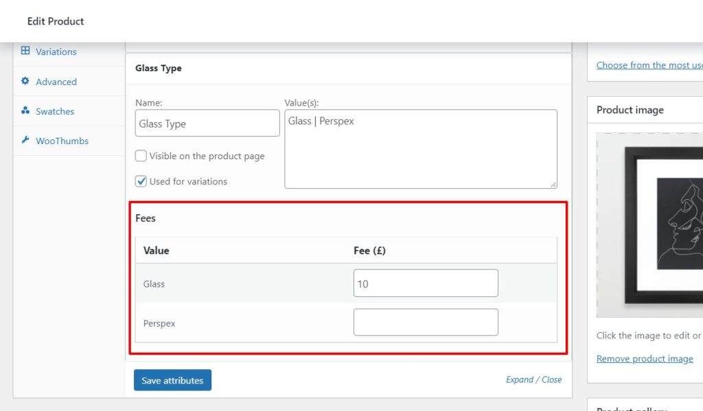This screenshot has width=703, height=411.
Task: Click the Glass fee input showing 10
Action: tap(426, 283)
